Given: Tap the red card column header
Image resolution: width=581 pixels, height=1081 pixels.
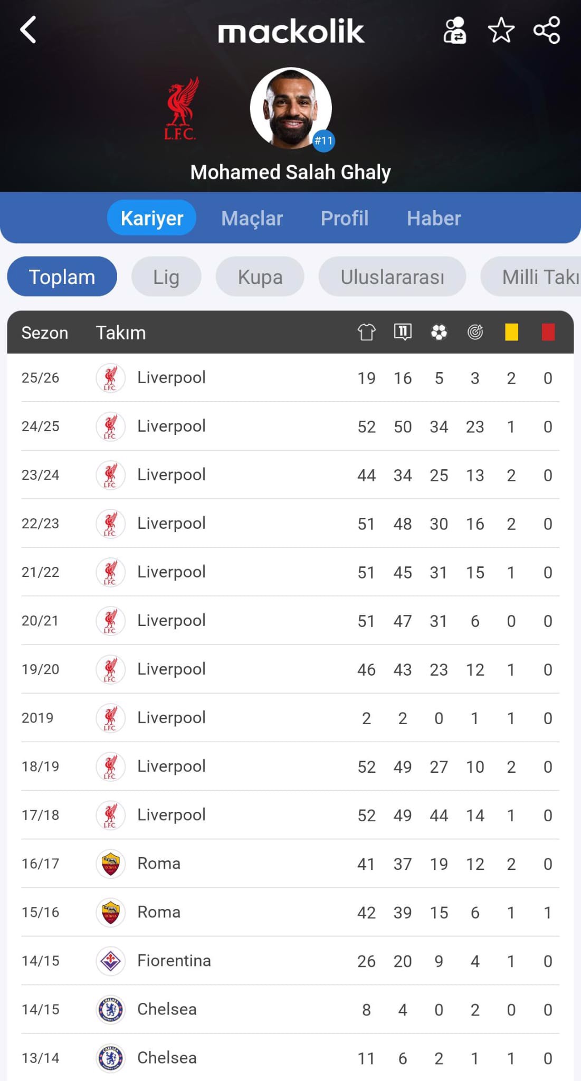Looking at the screenshot, I should coord(548,332).
